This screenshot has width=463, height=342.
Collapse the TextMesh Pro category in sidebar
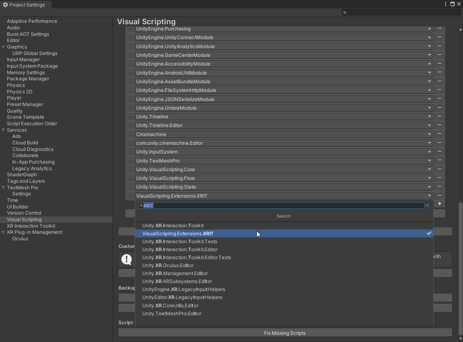[3, 187]
